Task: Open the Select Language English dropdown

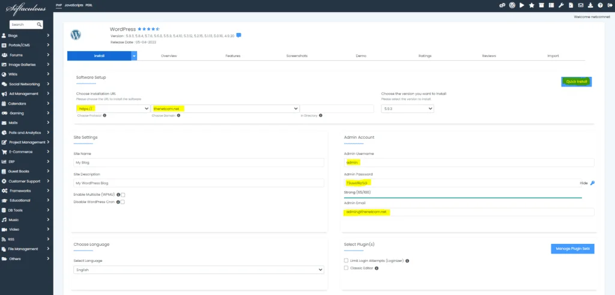Action: point(199,270)
